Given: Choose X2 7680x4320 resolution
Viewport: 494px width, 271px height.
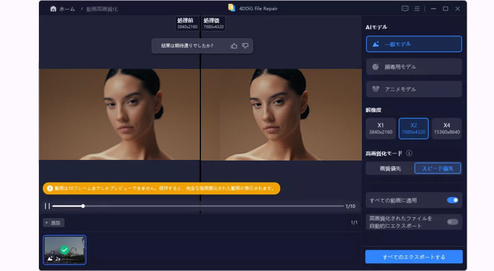Looking at the screenshot, I should (x=414, y=128).
